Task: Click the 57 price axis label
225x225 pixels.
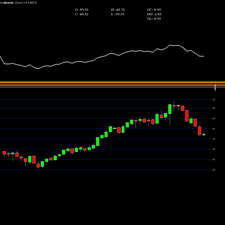Action: 214,100
